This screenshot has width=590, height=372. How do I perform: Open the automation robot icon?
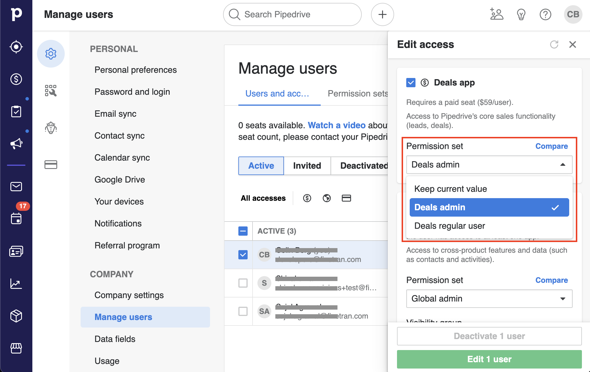coord(51,128)
